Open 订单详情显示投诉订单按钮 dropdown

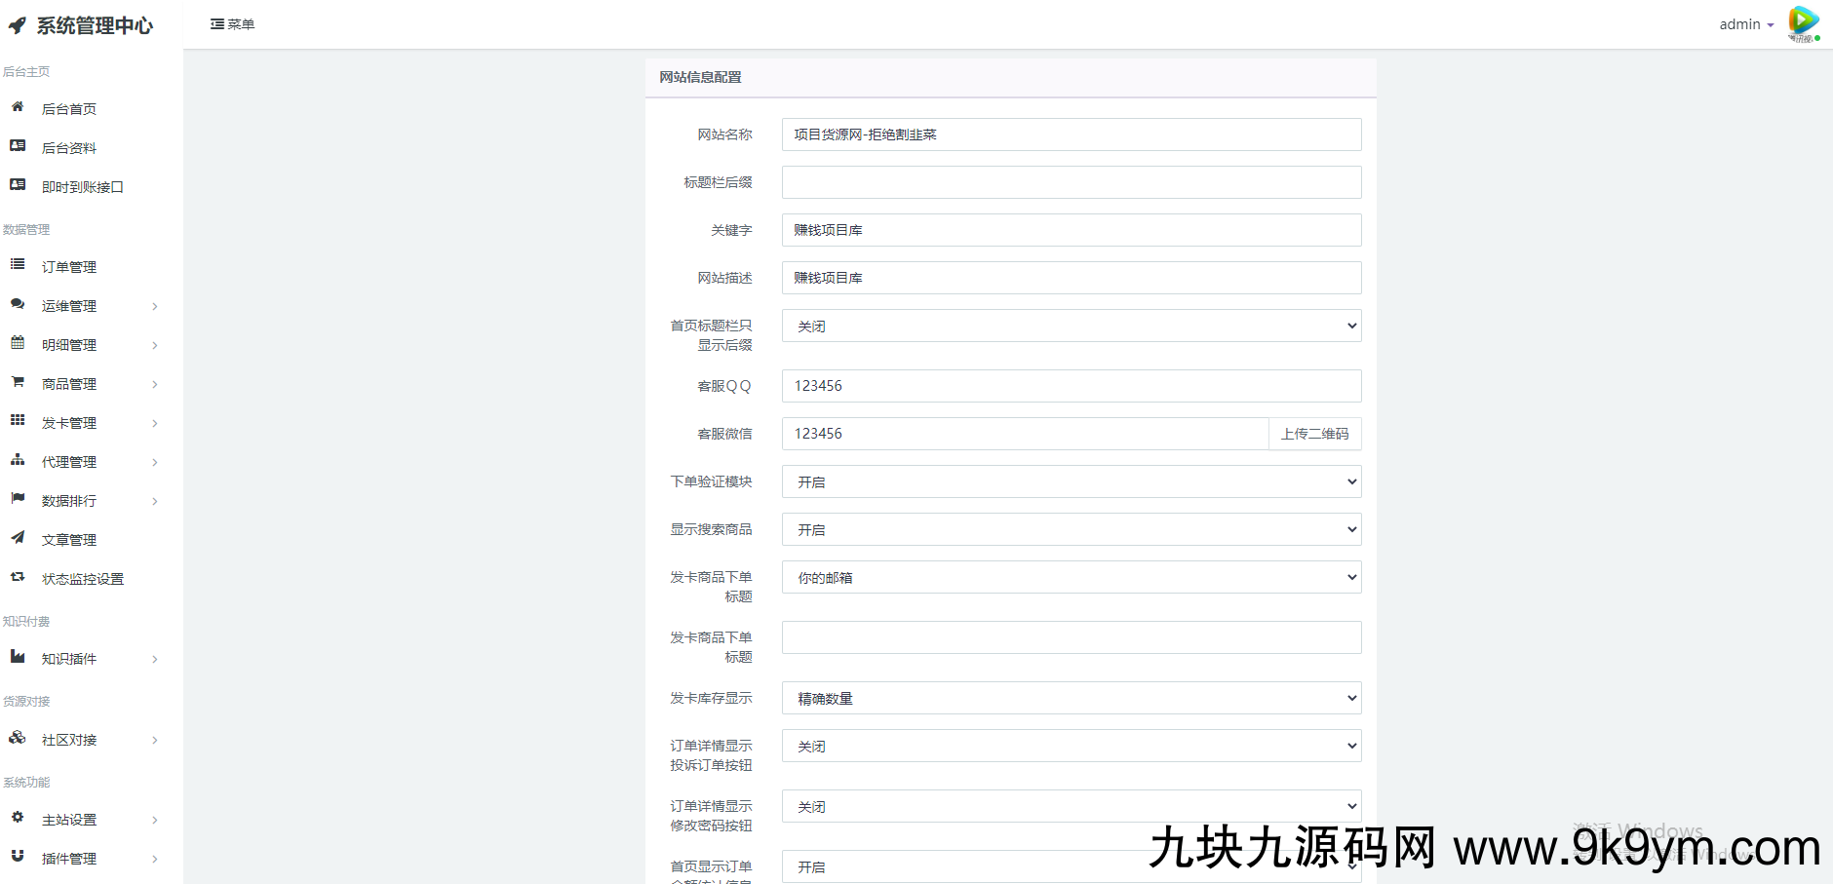tap(1071, 746)
